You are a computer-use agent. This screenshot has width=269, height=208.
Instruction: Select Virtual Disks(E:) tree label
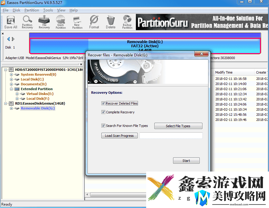tap(40, 94)
